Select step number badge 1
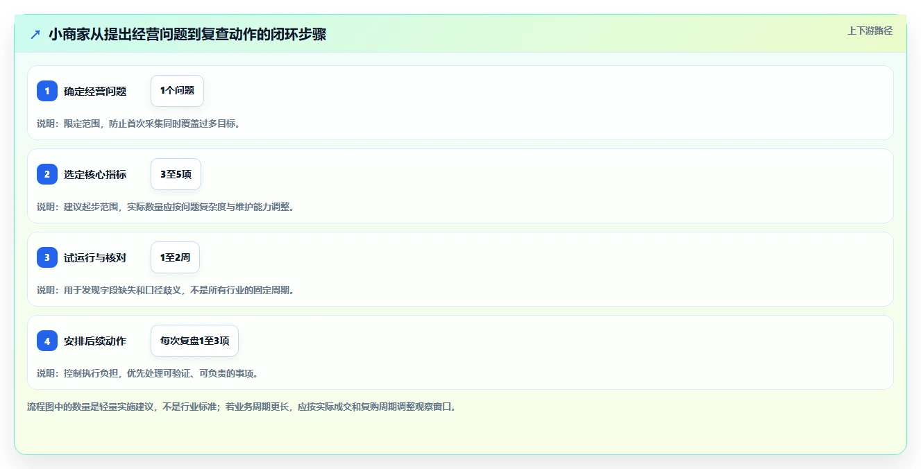 click(47, 91)
